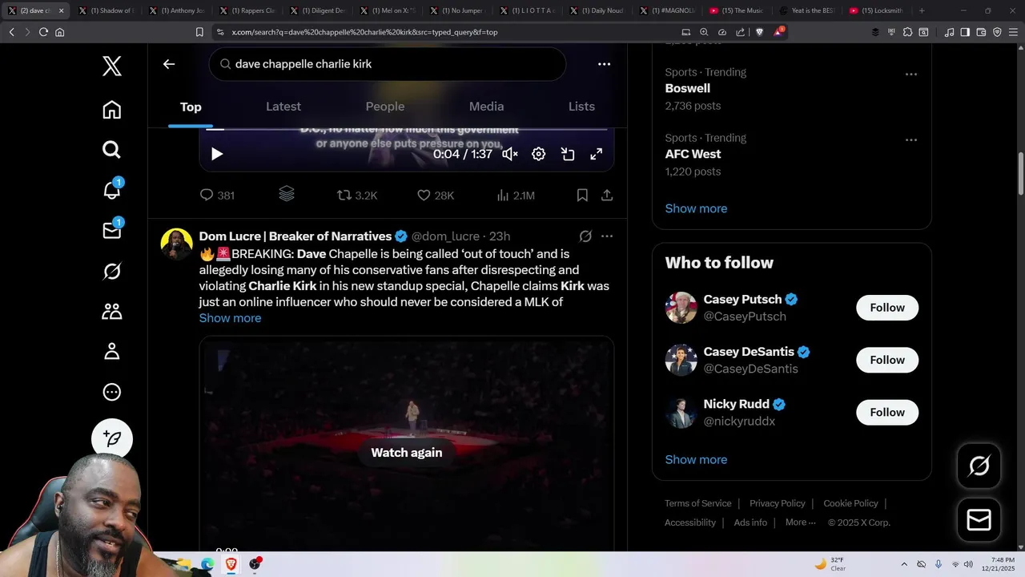This screenshot has width=1025, height=577.
Task: Go to Home in the X sidebar
Action: coord(112,110)
